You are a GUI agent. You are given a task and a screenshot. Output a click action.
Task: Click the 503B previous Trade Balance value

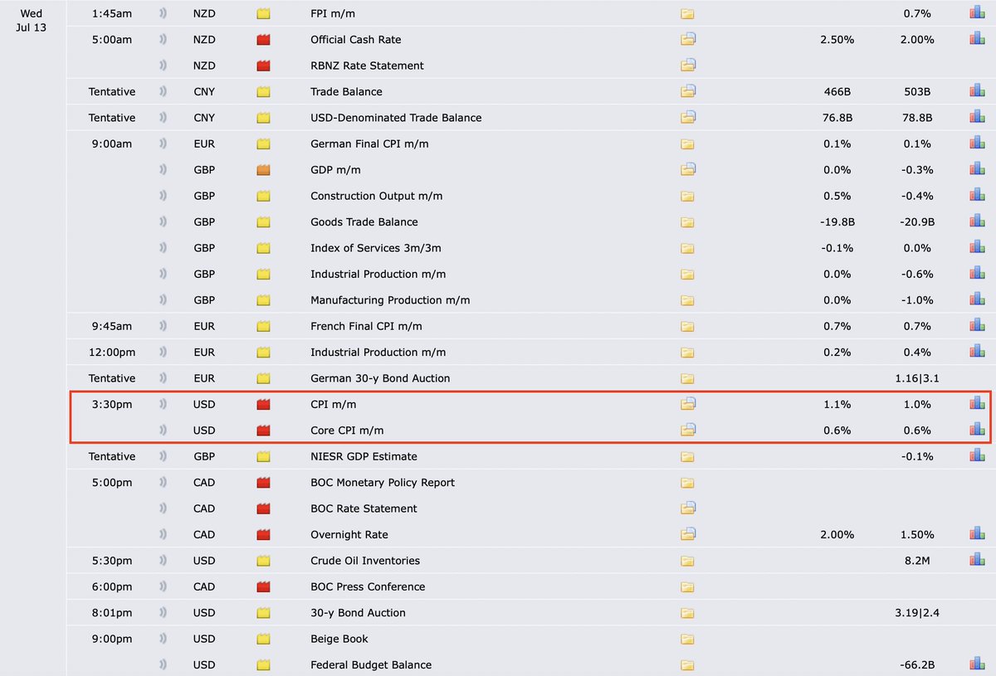pyautogui.click(x=917, y=91)
